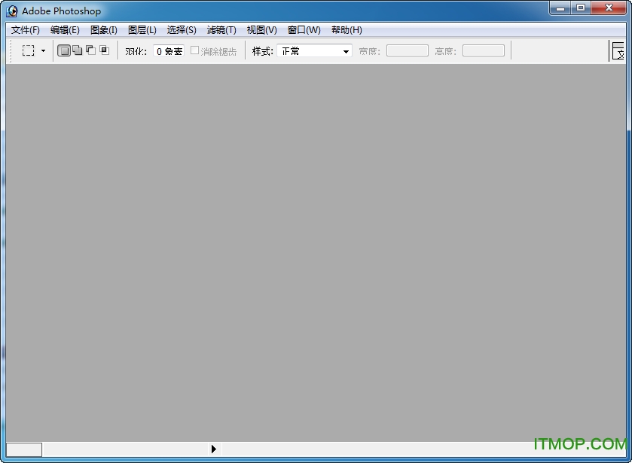This screenshot has width=632, height=463.
Task: Click the Photoshop icon in title bar
Action: pos(12,11)
